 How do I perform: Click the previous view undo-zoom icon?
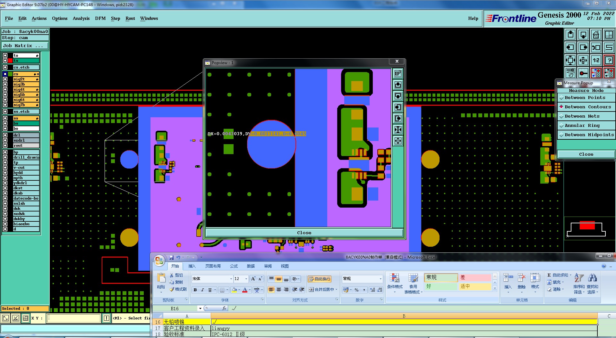coord(596,47)
